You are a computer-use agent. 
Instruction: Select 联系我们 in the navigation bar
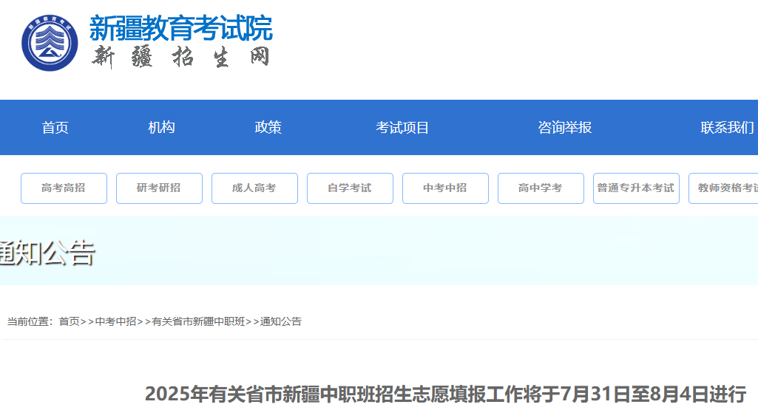coord(727,128)
